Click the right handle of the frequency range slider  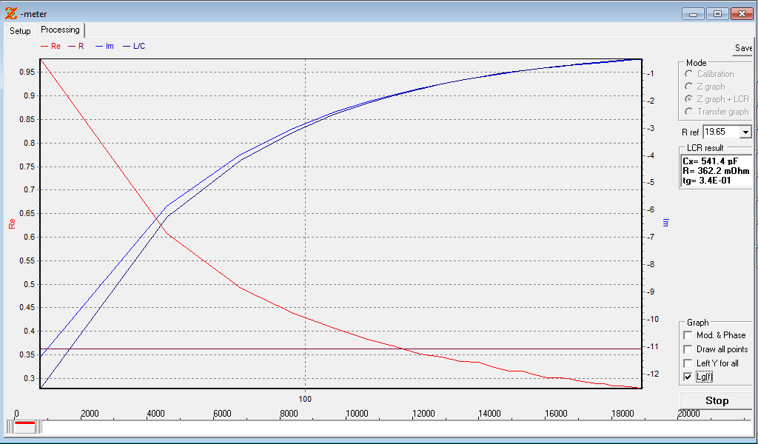click(40, 427)
